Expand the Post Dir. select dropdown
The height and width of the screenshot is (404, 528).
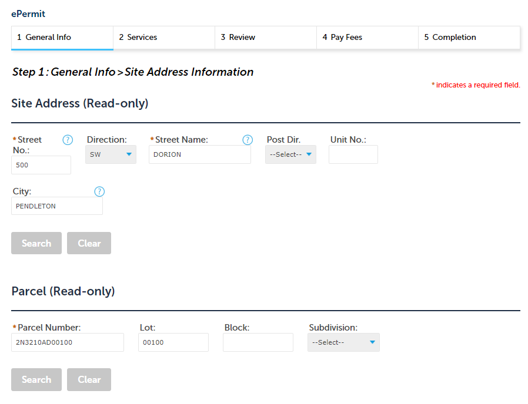pos(290,154)
